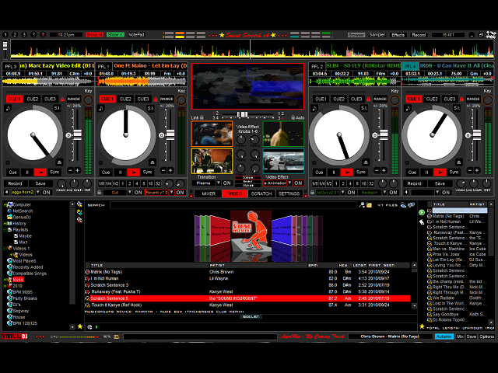Toggle the Cut effect ON button
Image resolution: width=498 pixels, height=373 pixels.
click(138, 192)
